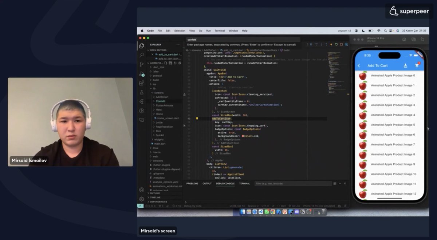
Task: Close the add_to_cart.dart open editor
Action: pos(153,55)
